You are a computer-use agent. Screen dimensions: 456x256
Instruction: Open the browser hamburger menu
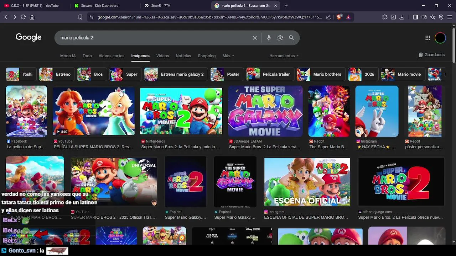pos(450,17)
